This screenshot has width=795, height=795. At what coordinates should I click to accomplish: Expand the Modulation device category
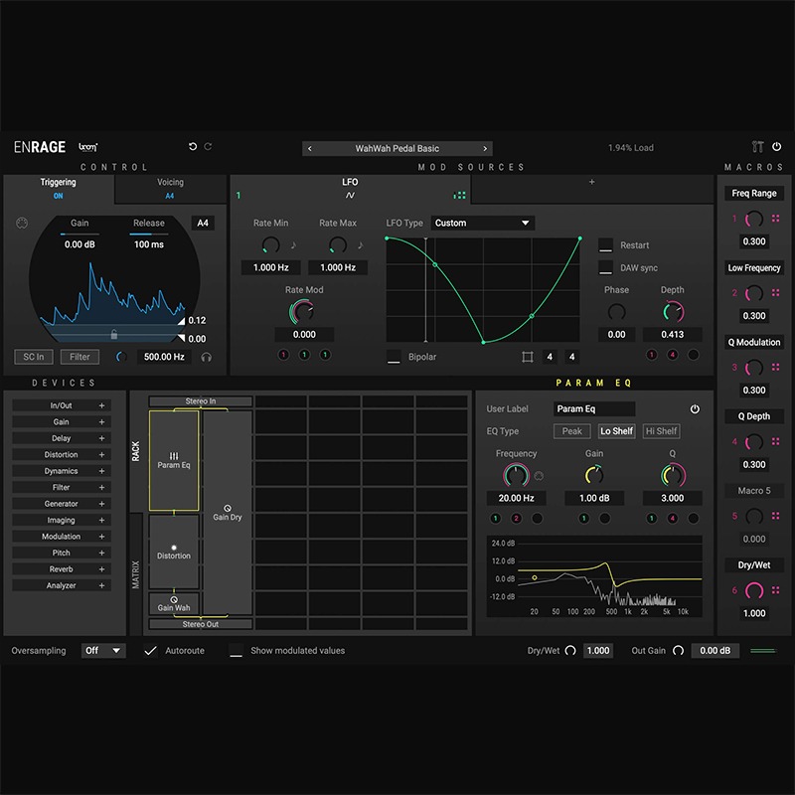101,537
